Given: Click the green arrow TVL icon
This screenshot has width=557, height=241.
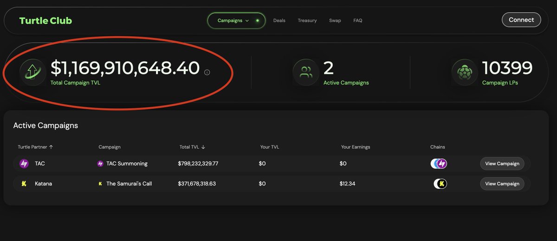Looking at the screenshot, I should pyautogui.click(x=32, y=72).
